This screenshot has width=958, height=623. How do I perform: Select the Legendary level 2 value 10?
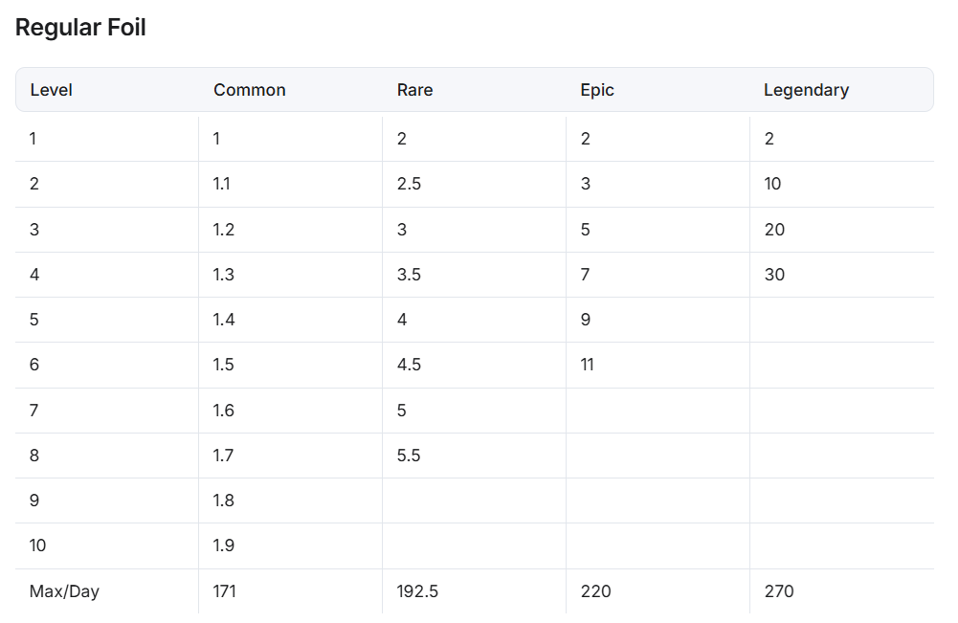coord(772,184)
